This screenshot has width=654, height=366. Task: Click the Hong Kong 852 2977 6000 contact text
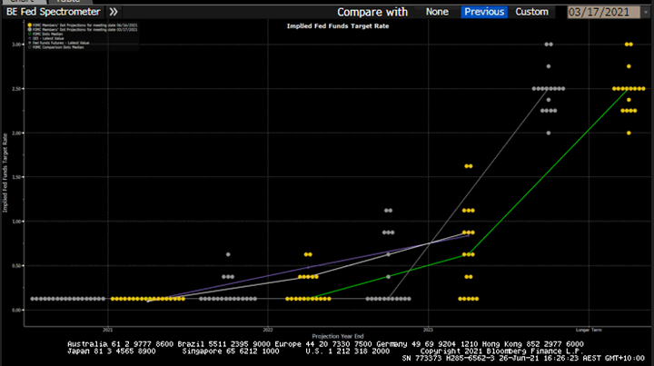tap(532, 344)
